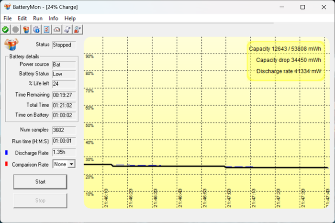This screenshot has height=223, width=335.
Task: Click the green checkmark start toolbar icon
Action: coord(5,30)
